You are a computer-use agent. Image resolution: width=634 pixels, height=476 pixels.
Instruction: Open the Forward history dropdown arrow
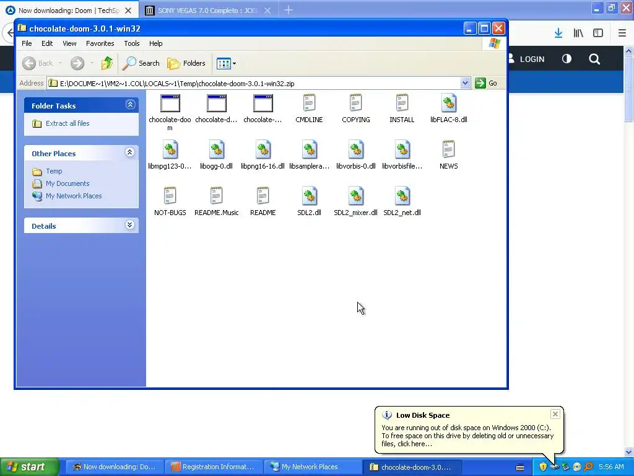[x=92, y=63]
